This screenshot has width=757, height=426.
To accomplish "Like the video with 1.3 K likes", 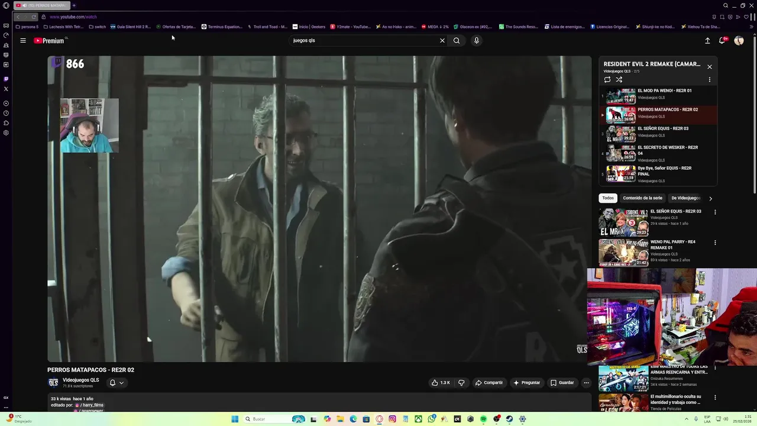I will [x=441, y=383].
